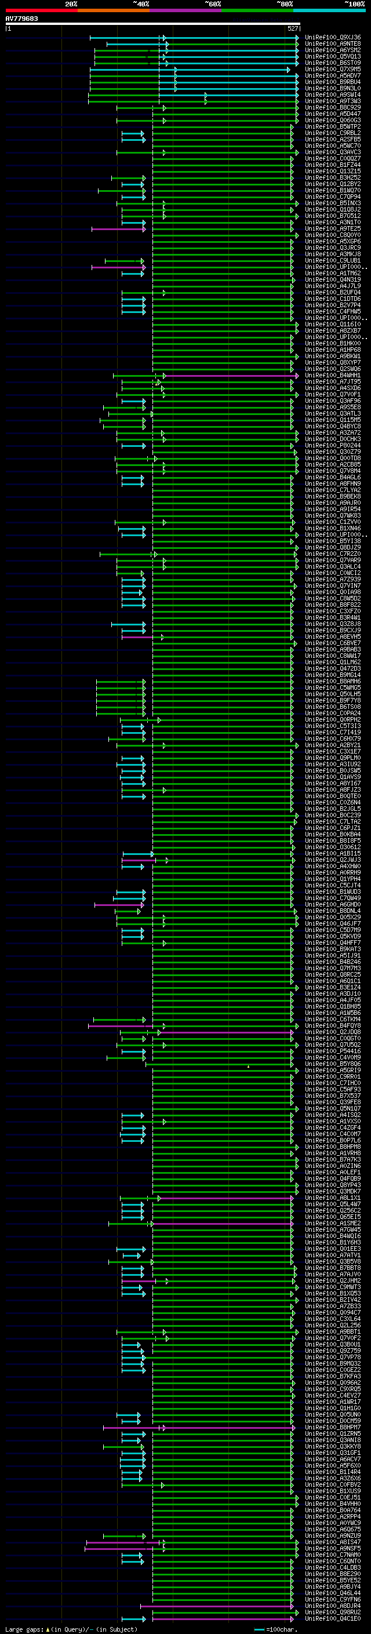
Task: Open hit UniRef100_Q4HFF7
Action: tap(333, 942)
